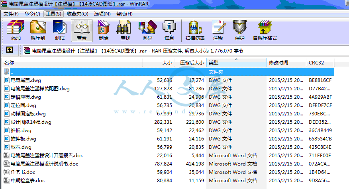Screen dimensions: 349x189
Task: Select file 动模固定板.dwg
Action: (x=28, y=114)
